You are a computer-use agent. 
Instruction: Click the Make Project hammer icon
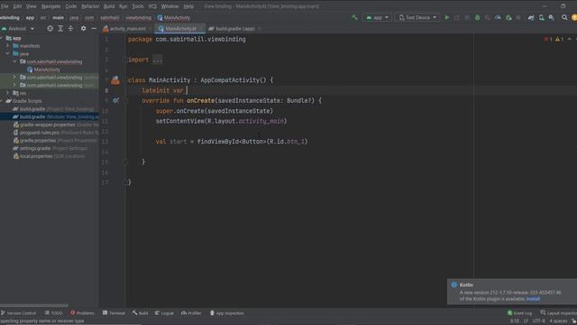click(x=354, y=17)
